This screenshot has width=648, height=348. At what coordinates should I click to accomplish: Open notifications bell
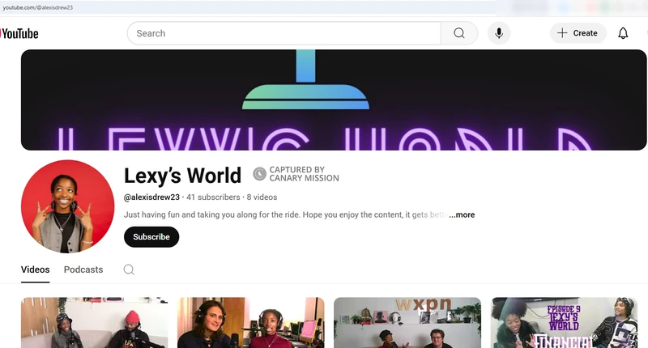pyautogui.click(x=623, y=33)
